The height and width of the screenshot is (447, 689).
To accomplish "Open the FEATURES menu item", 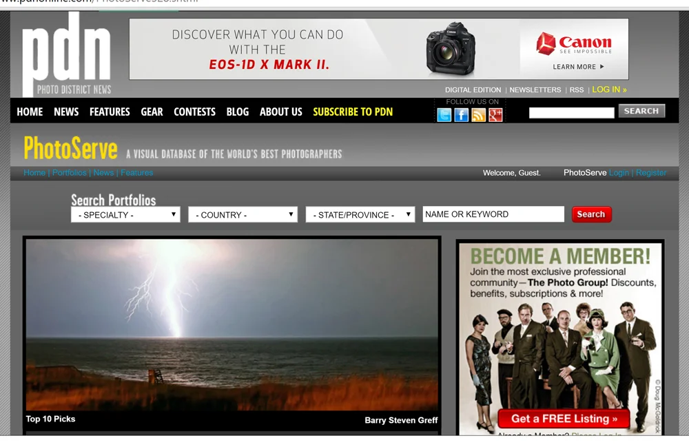I will pos(110,112).
